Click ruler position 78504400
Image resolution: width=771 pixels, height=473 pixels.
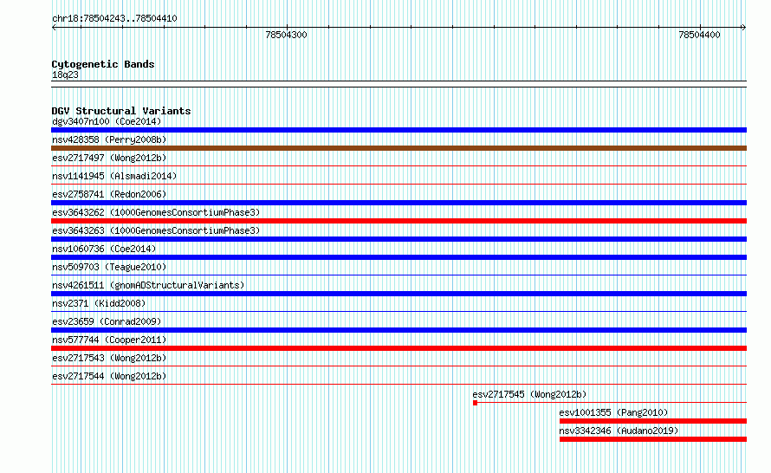(699, 35)
